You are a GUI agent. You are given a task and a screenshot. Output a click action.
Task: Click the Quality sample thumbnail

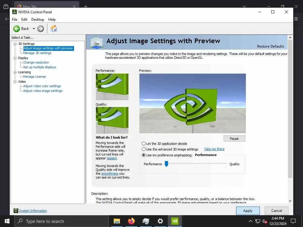[x=112, y=120]
